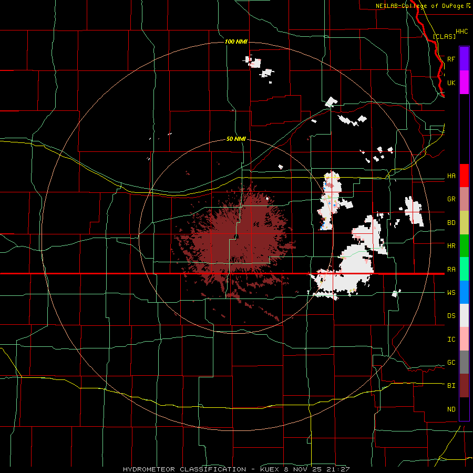The image size is (473, 473).
Task: Click the BD yellow legend swatch
Action: coord(464,223)
